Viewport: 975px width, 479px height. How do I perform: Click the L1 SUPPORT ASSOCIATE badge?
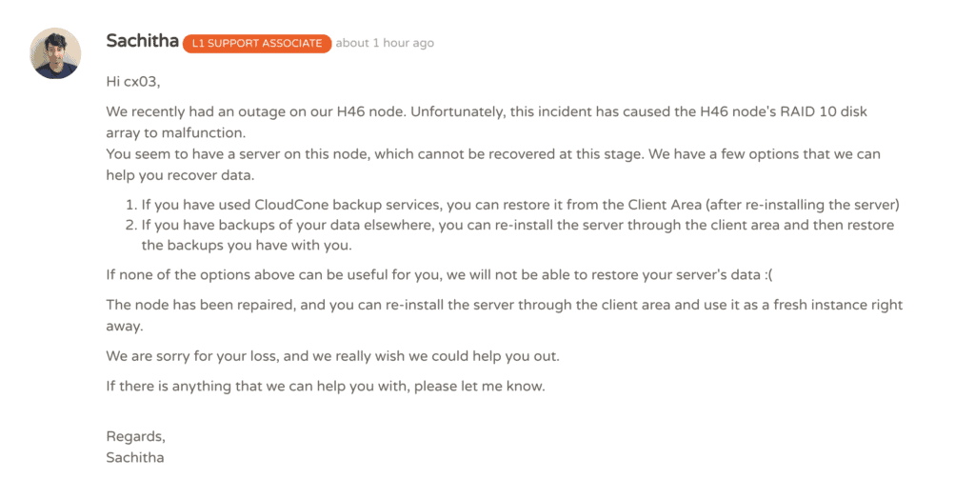257,43
